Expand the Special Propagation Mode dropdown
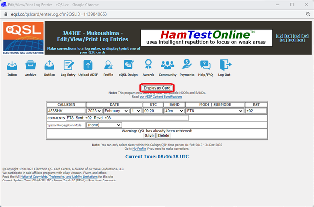 click(104, 125)
